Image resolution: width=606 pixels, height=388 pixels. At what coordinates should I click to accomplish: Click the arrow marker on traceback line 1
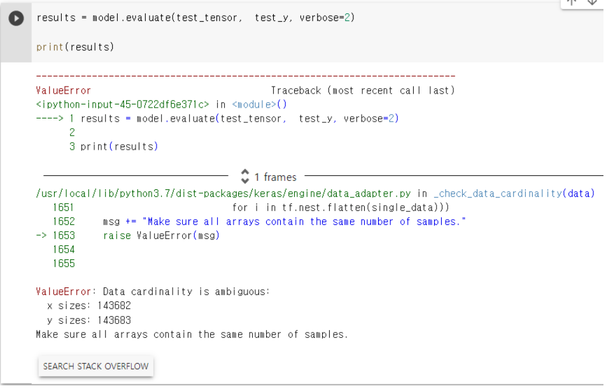point(50,119)
